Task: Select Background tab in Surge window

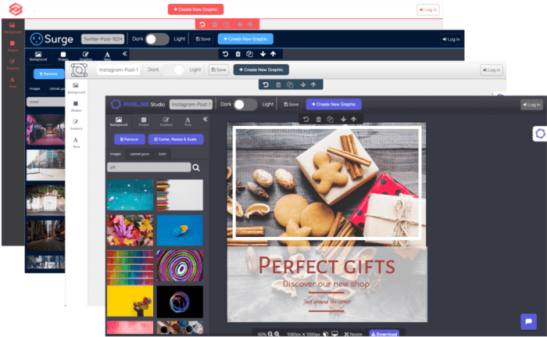Action: (x=38, y=56)
